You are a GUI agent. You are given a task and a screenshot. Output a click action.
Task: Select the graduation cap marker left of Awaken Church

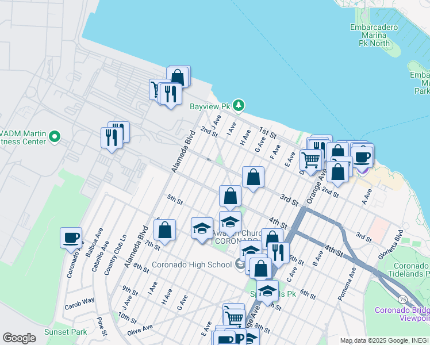(202, 229)
